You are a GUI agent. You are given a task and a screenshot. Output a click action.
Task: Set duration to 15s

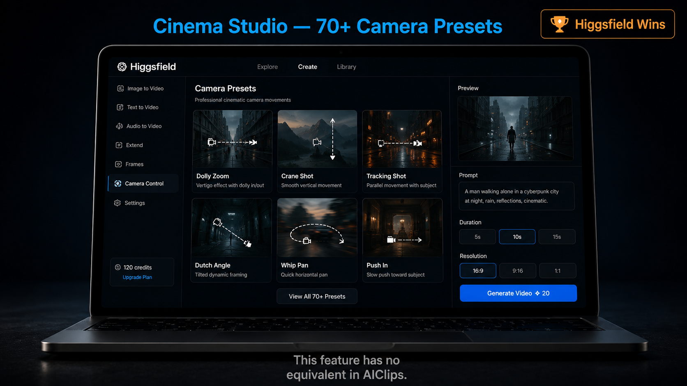click(x=557, y=237)
